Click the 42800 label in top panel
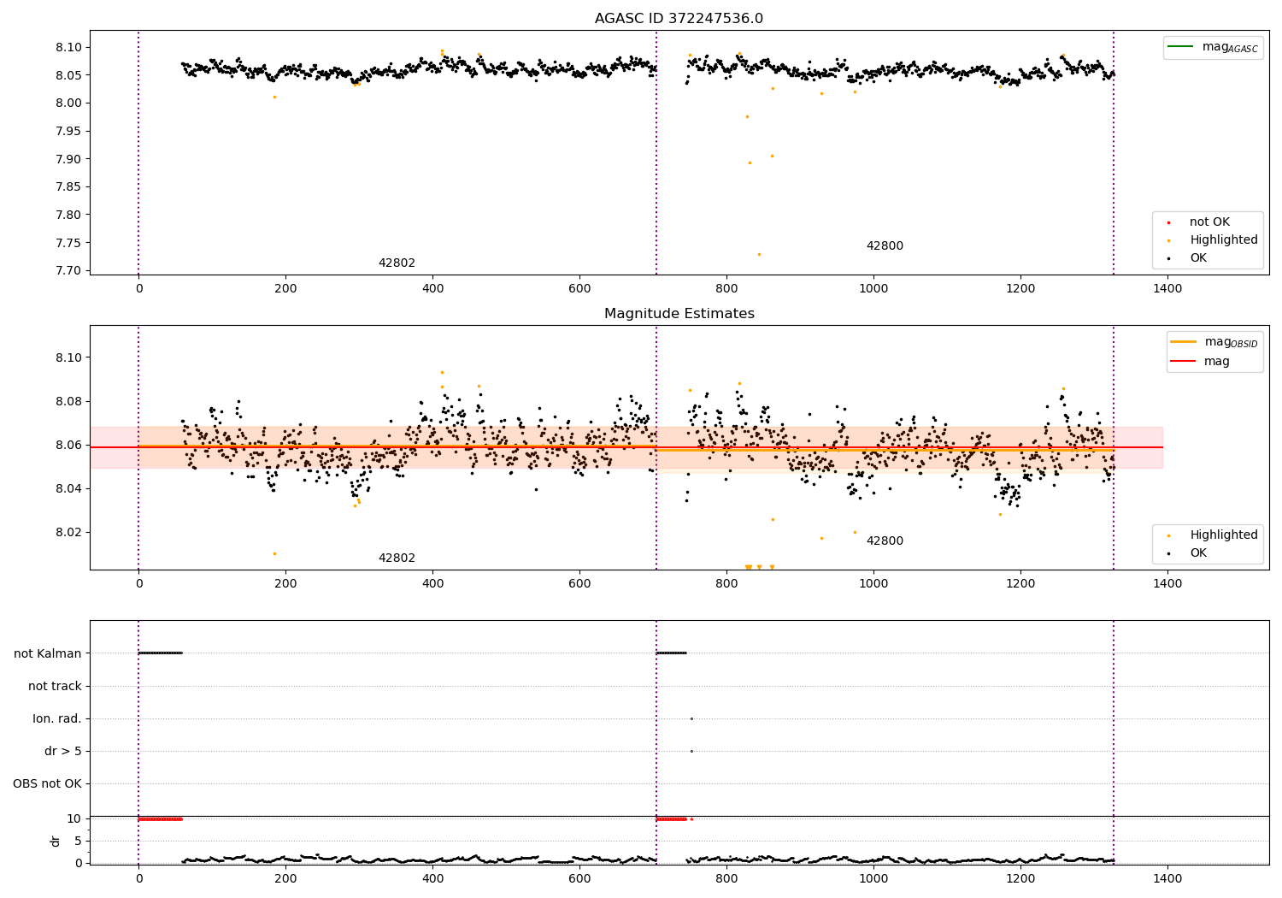The width and height of the screenshot is (1282, 898). pos(885,246)
